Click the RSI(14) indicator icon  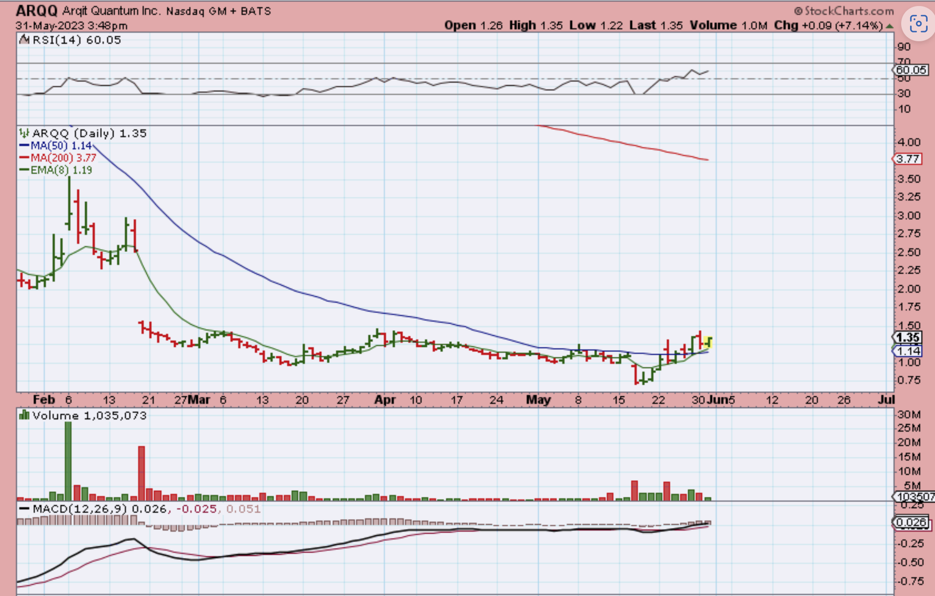[24, 40]
